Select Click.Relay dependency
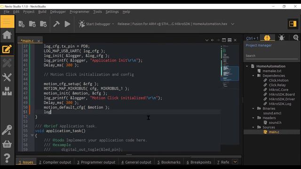301x169 pixels. click(x=277, y=85)
